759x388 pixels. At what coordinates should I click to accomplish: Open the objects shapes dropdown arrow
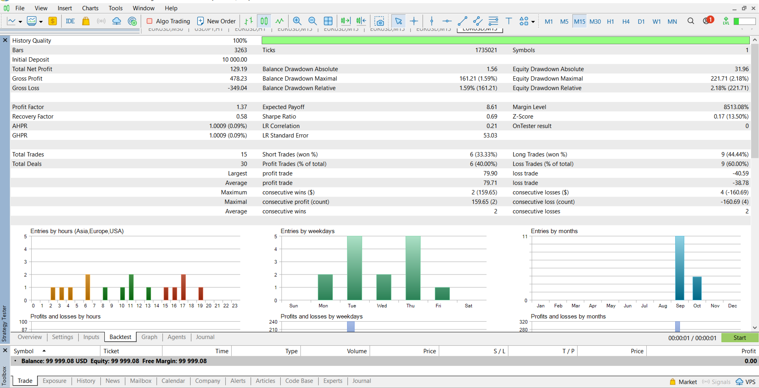[533, 22]
